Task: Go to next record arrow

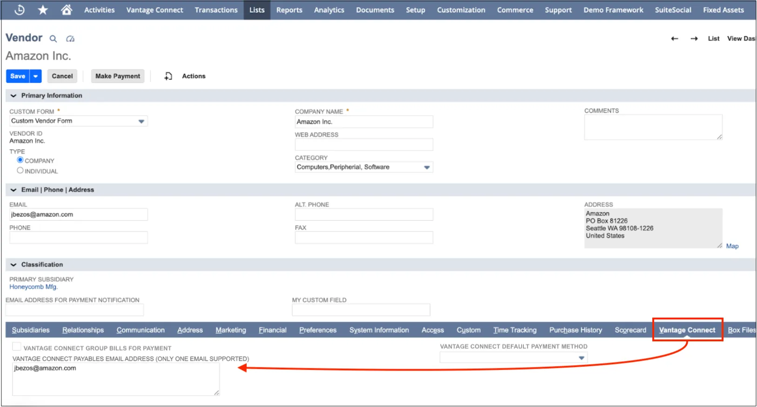Action: (694, 39)
